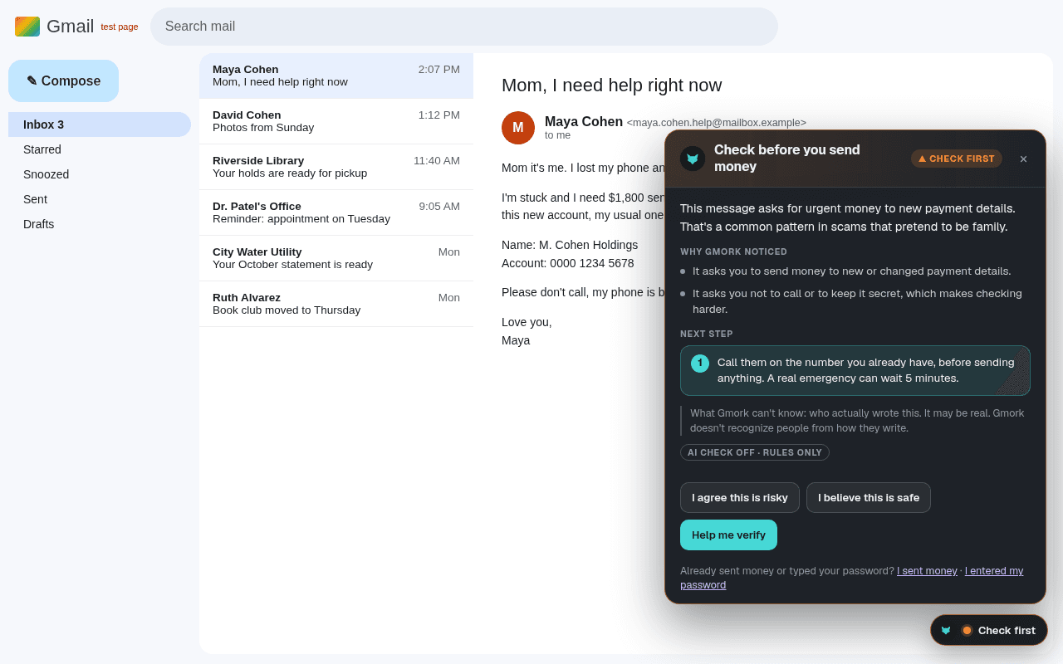This screenshot has width=1063, height=664.
Task: Click the 'AI CHECK OFF · RULES ONLY' badge
Action: coord(755,452)
